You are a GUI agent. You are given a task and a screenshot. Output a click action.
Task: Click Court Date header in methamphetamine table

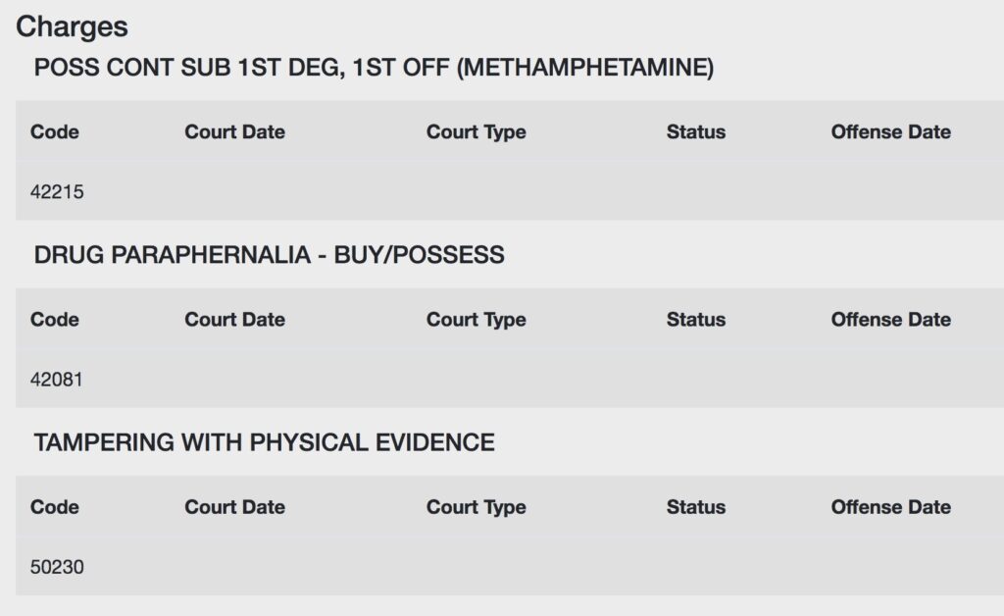pyautogui.click(x=235, y=131)
